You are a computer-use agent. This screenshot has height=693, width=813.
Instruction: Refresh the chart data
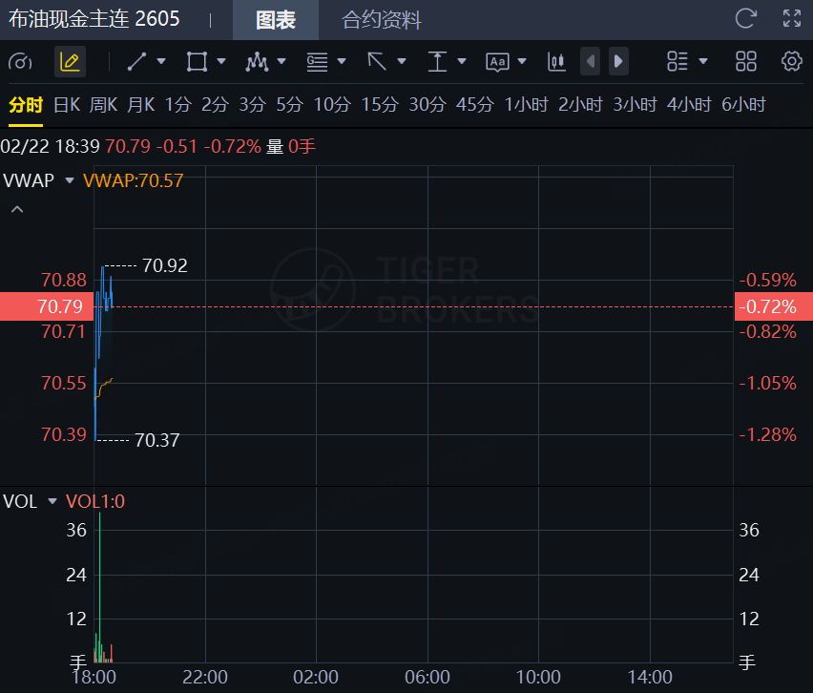pos(746,19)
